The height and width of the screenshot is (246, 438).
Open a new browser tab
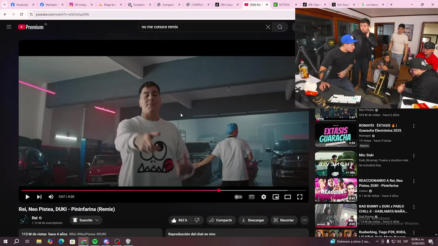[x=391, y=5]
